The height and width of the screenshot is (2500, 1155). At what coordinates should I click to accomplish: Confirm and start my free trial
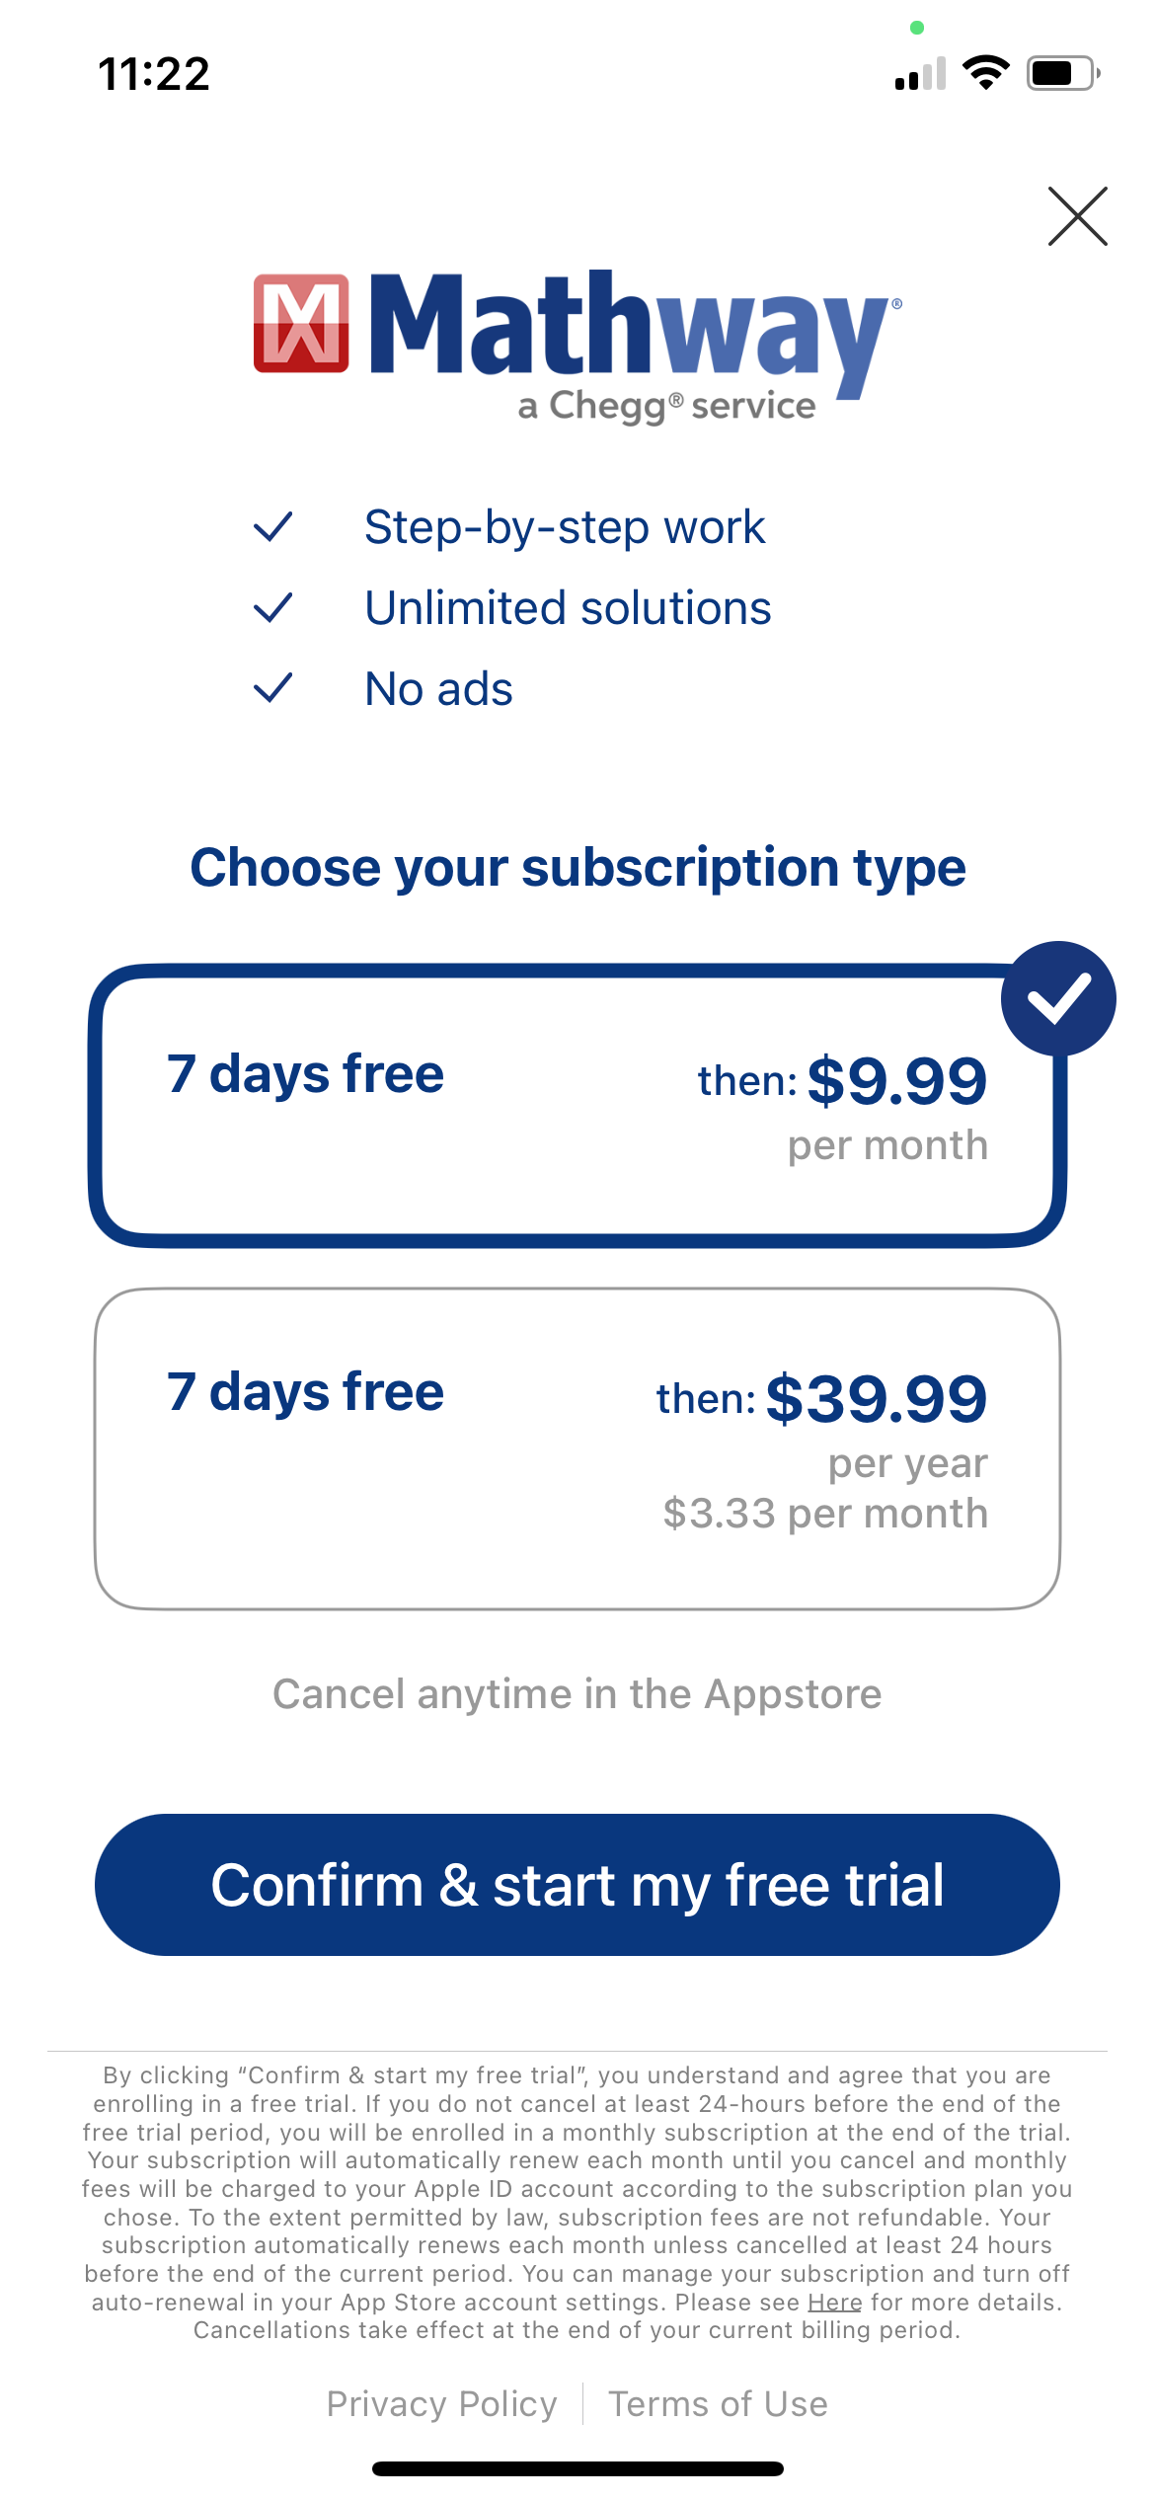pyautogui.click(x=577, y=1885)
